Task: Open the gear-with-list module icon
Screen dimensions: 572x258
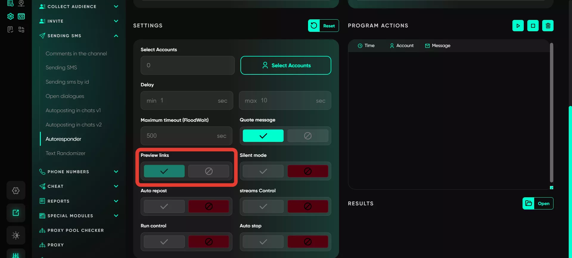Action: [10, 16]
